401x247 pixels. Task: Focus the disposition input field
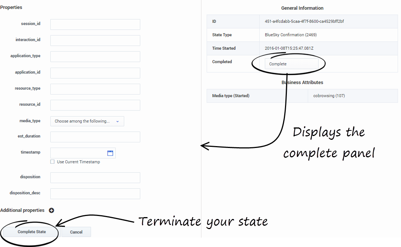[95, 177]
